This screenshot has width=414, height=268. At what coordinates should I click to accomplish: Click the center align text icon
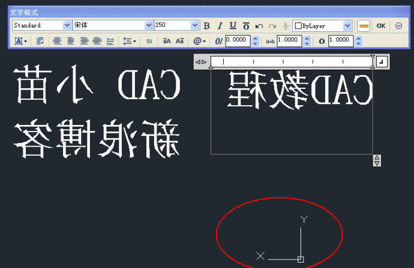70,41
